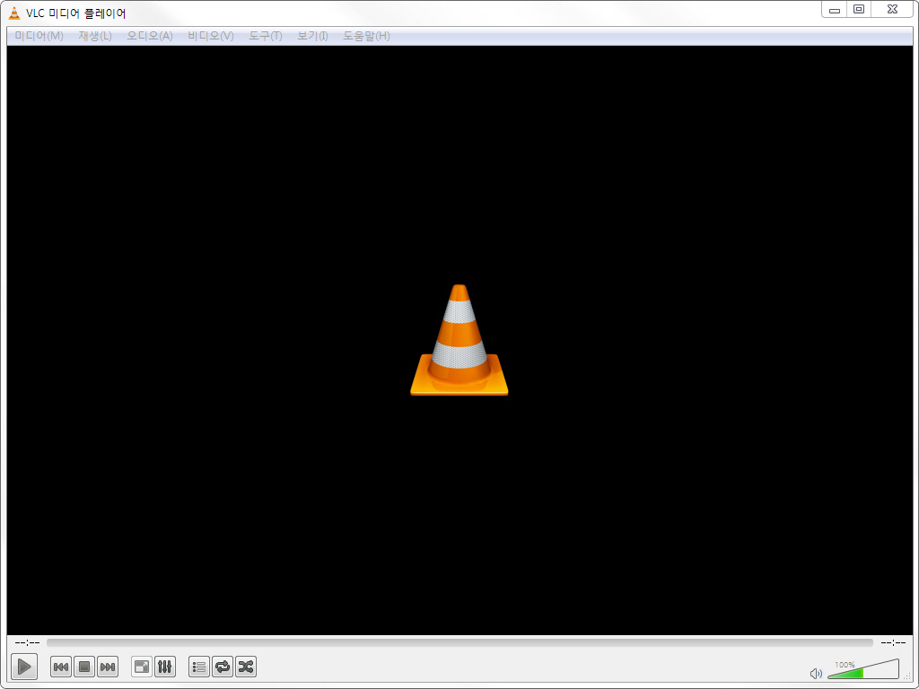919x689 pixels.
Task: Minimize the VLC window
Action: coord(835,10)
